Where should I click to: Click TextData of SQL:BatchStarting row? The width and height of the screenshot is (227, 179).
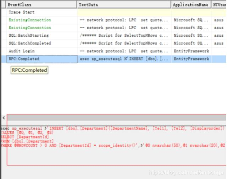pos(124,35)
